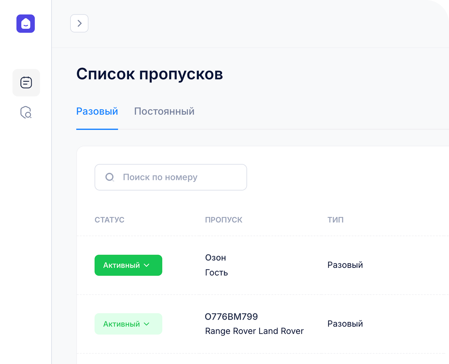The width and height of the screenshot is (449, 364).
Task: Sort by the ПРОПУСК column header
Action: click(x=224, y=220)
